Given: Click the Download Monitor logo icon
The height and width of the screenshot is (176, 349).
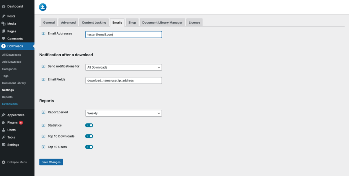Looking at the screenshot, I should (43, 7).
